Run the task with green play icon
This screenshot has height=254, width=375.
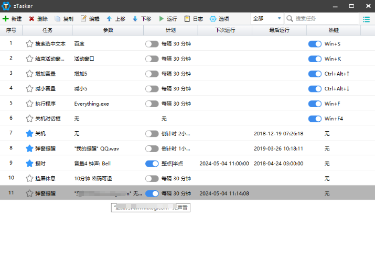pos(162,18)
